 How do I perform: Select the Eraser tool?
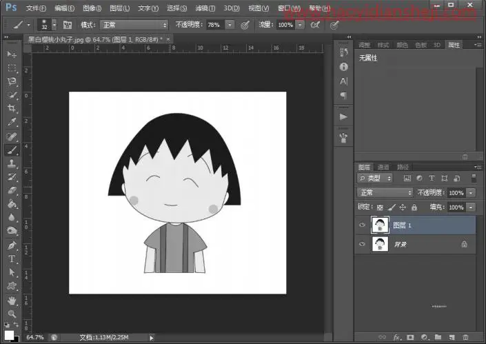(12, 190)
